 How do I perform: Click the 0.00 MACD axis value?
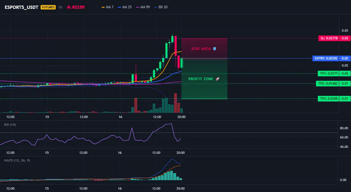(343, 180)
